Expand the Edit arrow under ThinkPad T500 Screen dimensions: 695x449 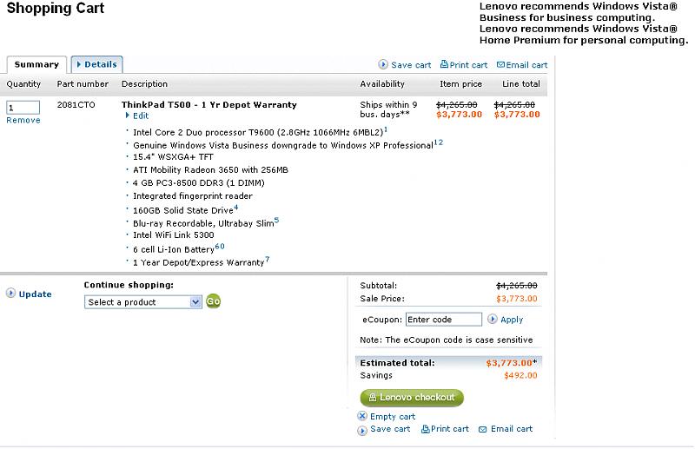128,116
